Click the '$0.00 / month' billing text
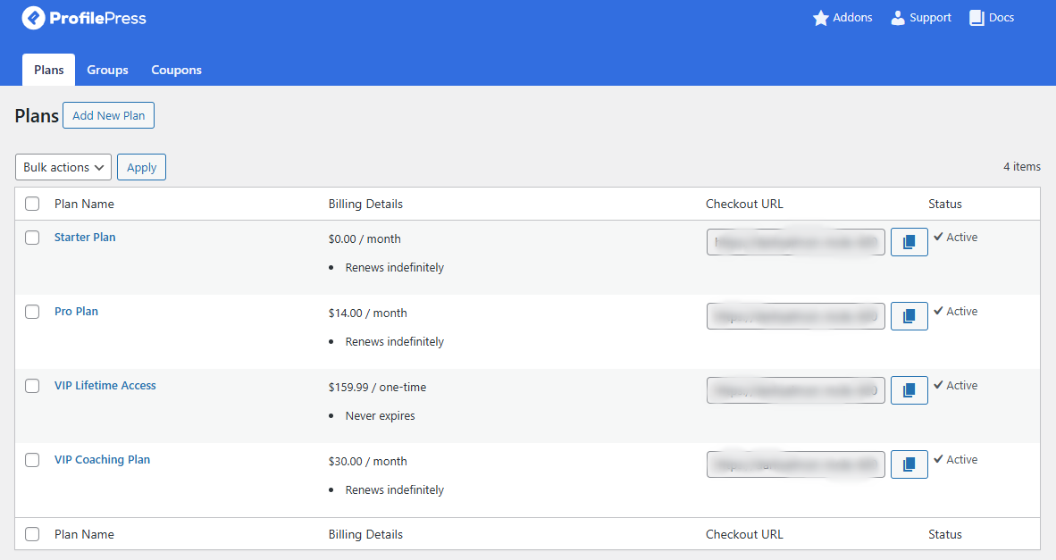1056x560 pixels. tap(365, 239)
